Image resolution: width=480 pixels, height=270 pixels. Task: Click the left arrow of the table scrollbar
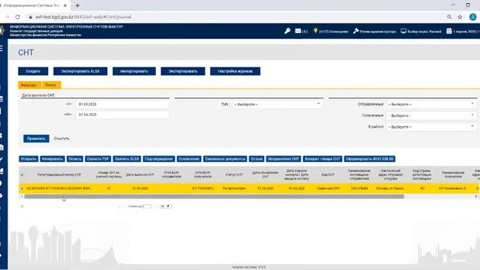click(x=22, y=196)
